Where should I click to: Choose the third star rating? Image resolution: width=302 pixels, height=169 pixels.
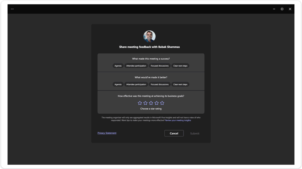pyautogui.click(x=151, y=103)
